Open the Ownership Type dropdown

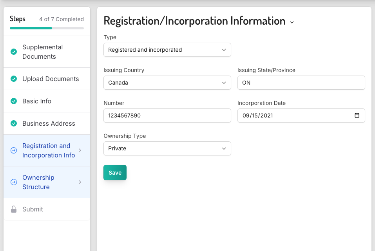(167, 148)
